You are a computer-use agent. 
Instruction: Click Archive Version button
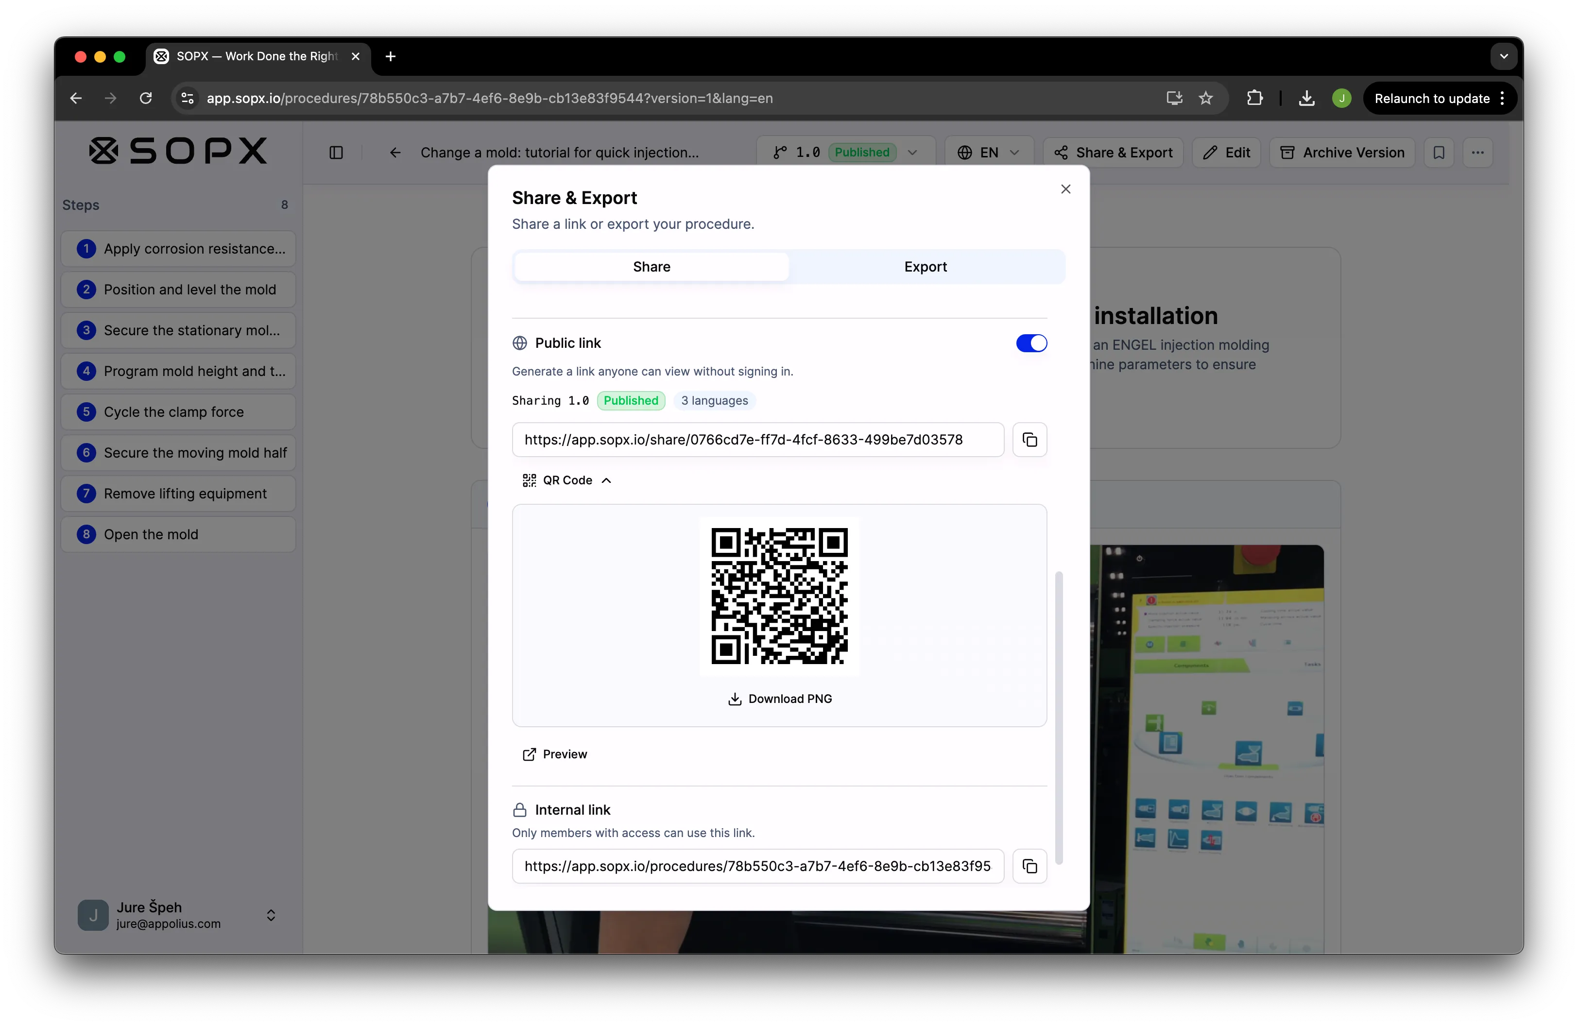pyautogui.click(x=1342, y=153)
